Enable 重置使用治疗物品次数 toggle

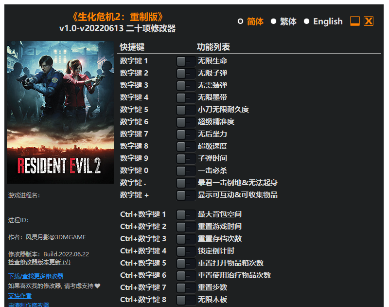(x=186, y=275)
